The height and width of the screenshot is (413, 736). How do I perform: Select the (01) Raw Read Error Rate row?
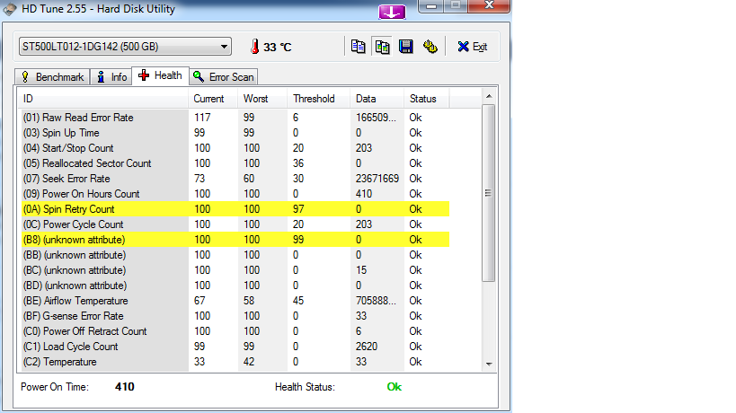pyautogui.click(x=234, y=118)
